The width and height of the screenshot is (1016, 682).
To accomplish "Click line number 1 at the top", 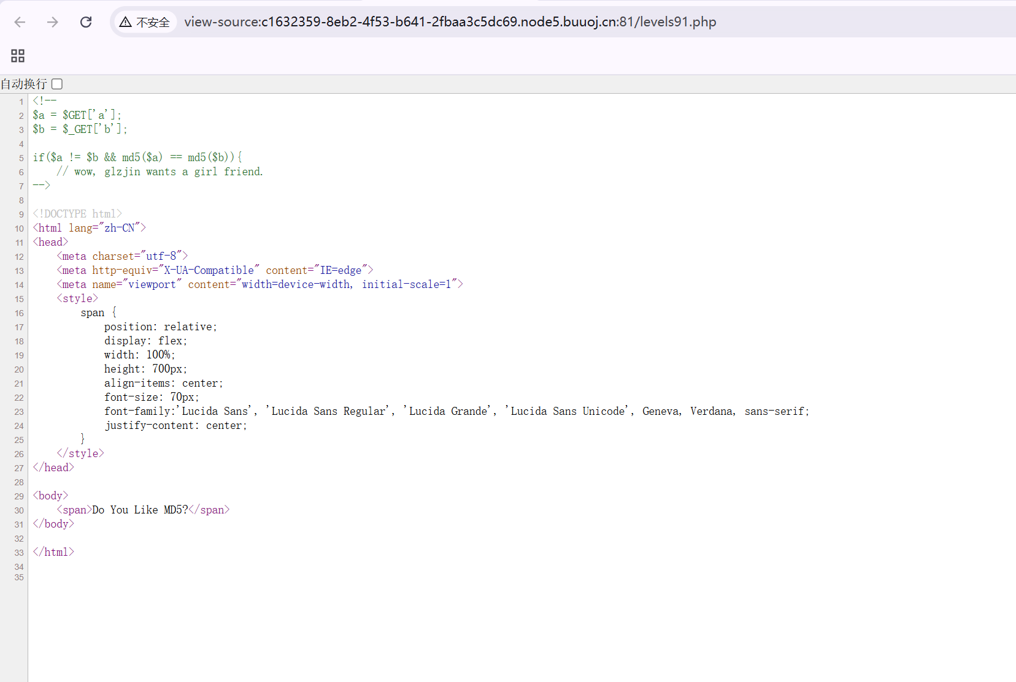I will tap(21, 102).
